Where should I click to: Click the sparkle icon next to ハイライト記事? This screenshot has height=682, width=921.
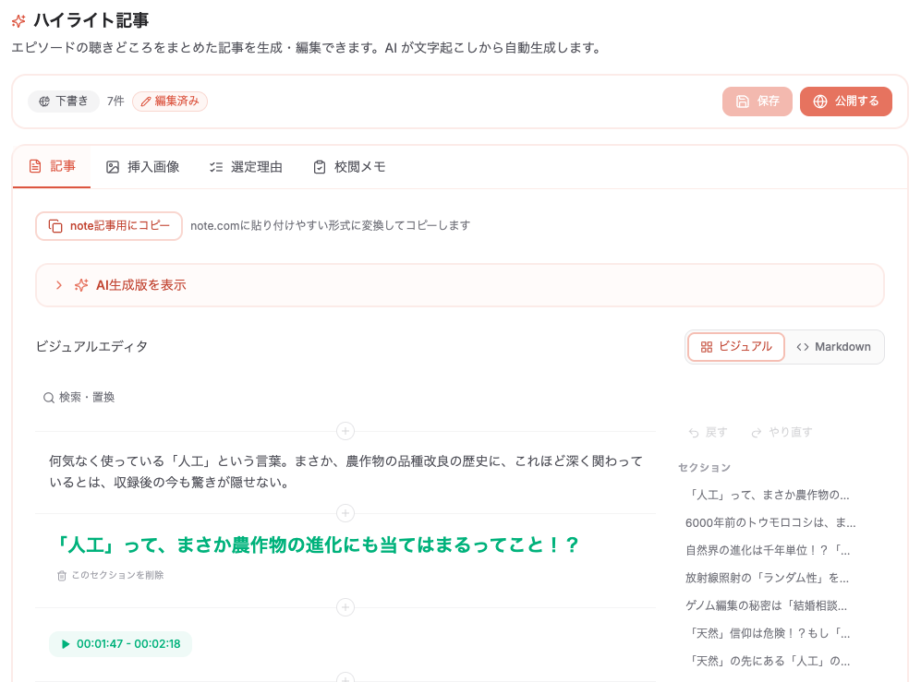20,18
